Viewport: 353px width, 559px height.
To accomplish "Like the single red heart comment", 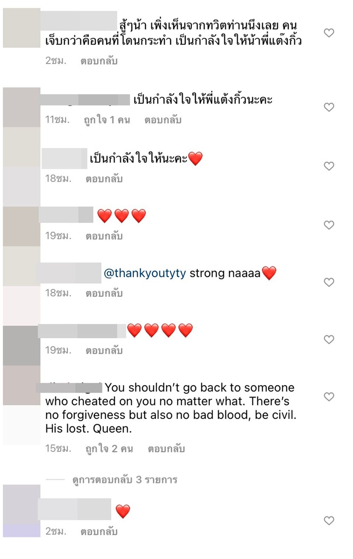I will [x=329, y=520].
